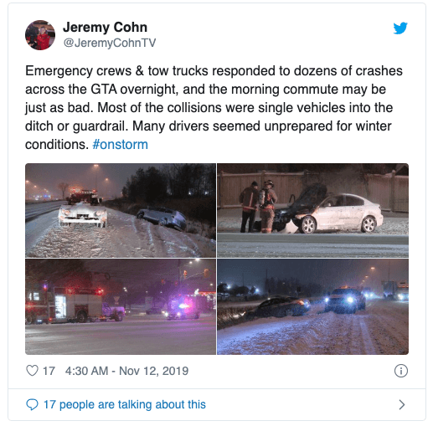Open the @JeremyCohnTV handle
433x426 pixels.
tap(110, 43)
